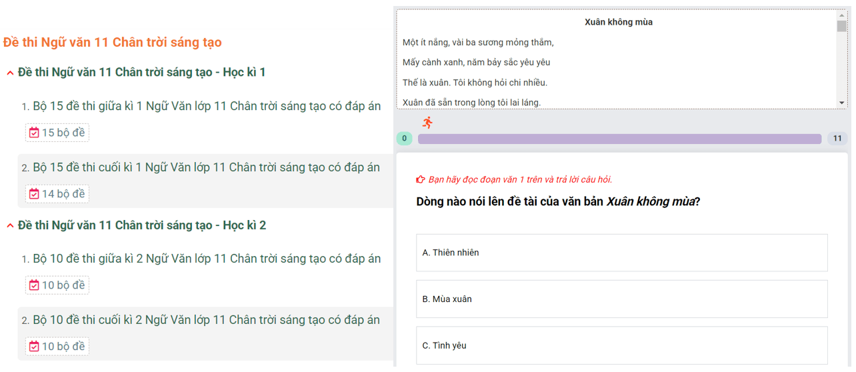
Task: Click calendar icon for cuối kì 2 badge
Action: (34, 347)
